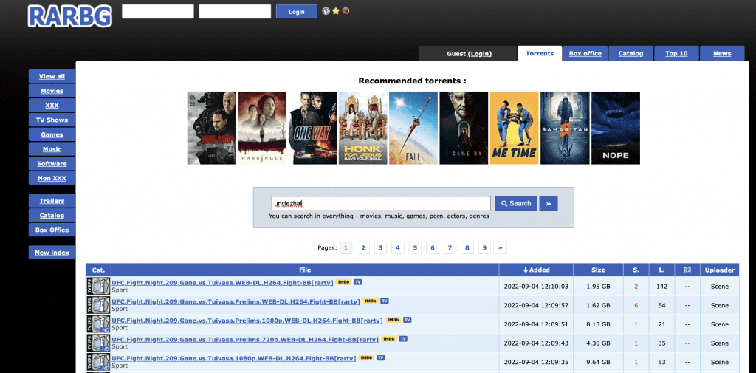This screenshot has height=373, width=756.
Task: Click the comments icon column header
Action: (687, 270)
